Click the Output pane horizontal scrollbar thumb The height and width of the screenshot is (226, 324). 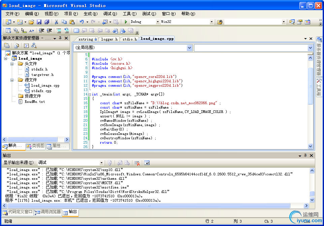point(149,205)
